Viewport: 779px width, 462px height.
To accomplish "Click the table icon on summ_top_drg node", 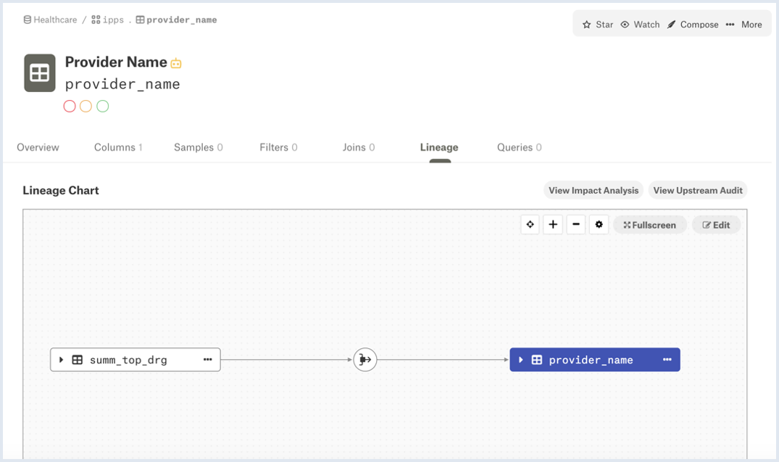I will pos(78,360).
